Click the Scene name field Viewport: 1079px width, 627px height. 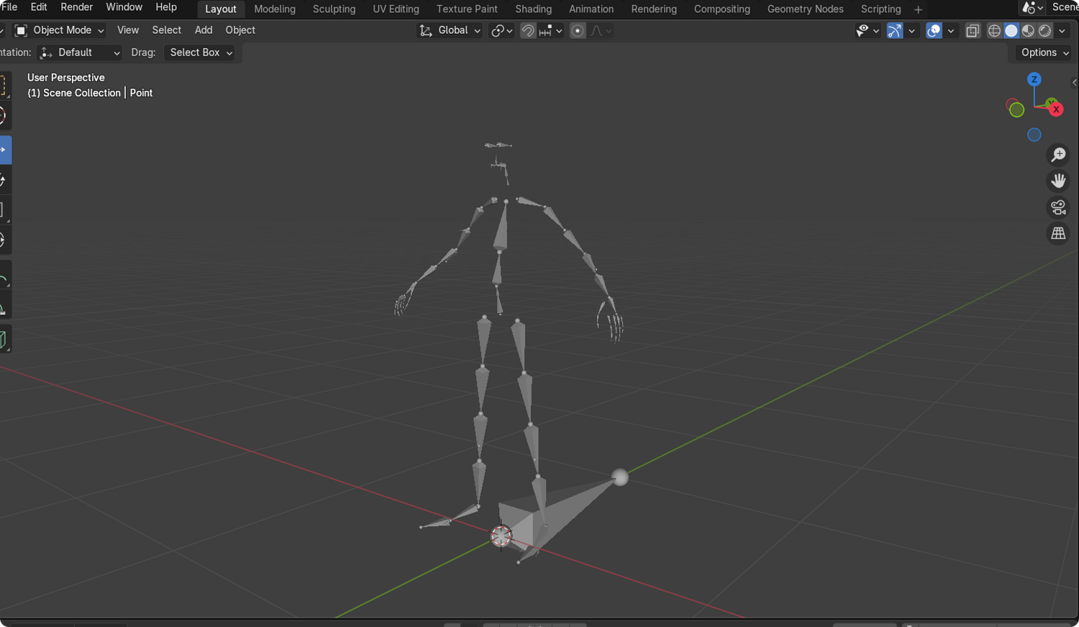pyautogui.click(x=1064, y=7)
